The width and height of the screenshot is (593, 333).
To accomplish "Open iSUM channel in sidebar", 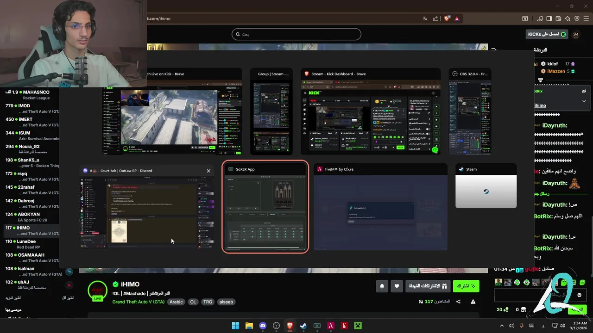I will pos(30,136).
